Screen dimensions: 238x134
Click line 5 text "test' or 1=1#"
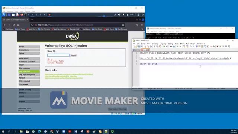(148, 64)
